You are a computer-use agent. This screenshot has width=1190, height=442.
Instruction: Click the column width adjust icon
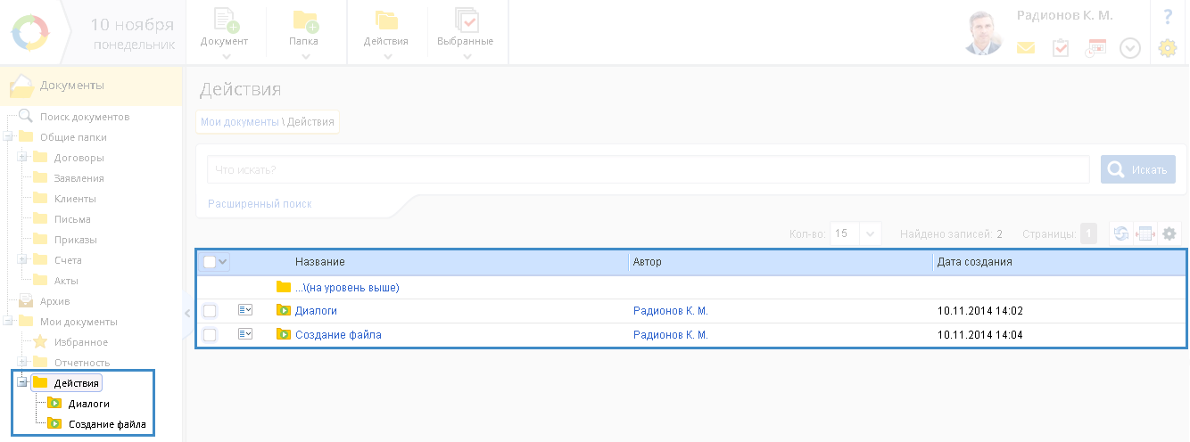1145,233
